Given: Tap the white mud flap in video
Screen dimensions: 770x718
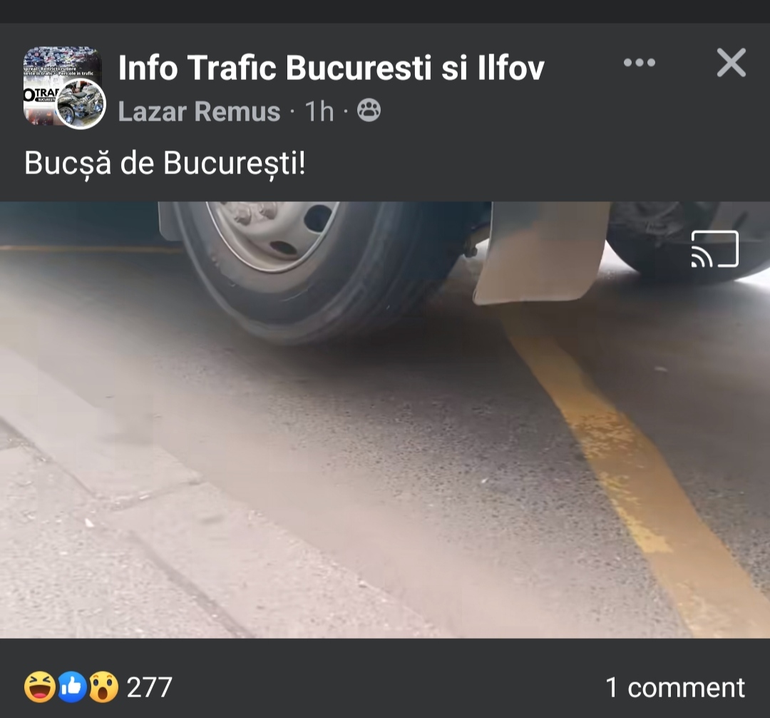Looking at the screenshot, I should (542, 252).
